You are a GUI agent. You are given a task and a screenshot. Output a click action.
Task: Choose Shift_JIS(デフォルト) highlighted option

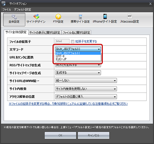(78, 53)
